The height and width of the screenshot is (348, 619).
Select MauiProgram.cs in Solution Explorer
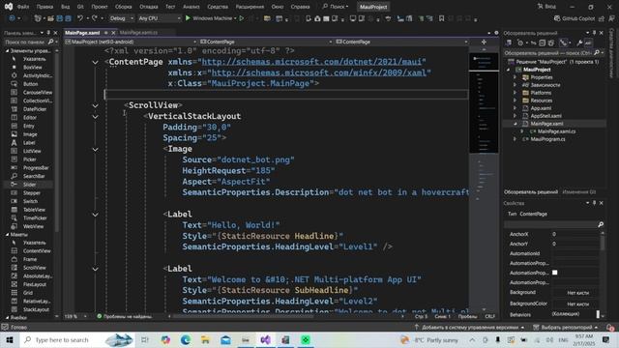(547, 139)
